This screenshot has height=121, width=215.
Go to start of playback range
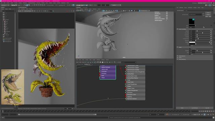[x=200, y=111]
